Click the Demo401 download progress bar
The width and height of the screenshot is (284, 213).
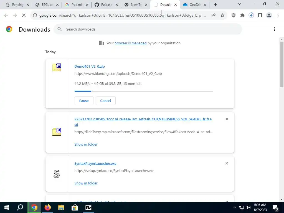pos(144,91)
